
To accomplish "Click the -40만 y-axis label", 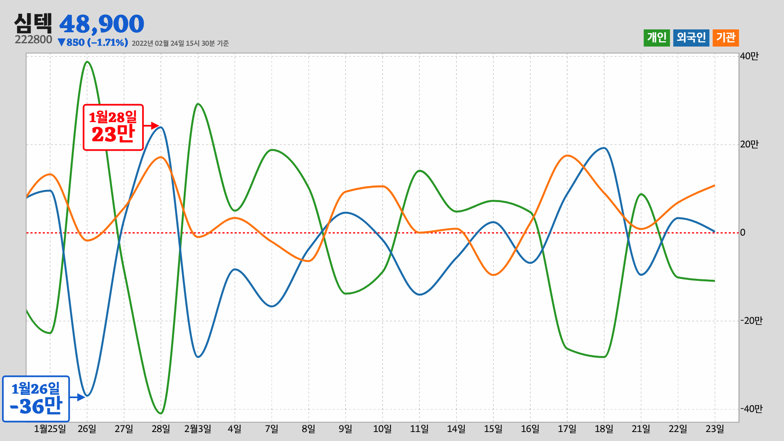I will (x=751, y=409).
